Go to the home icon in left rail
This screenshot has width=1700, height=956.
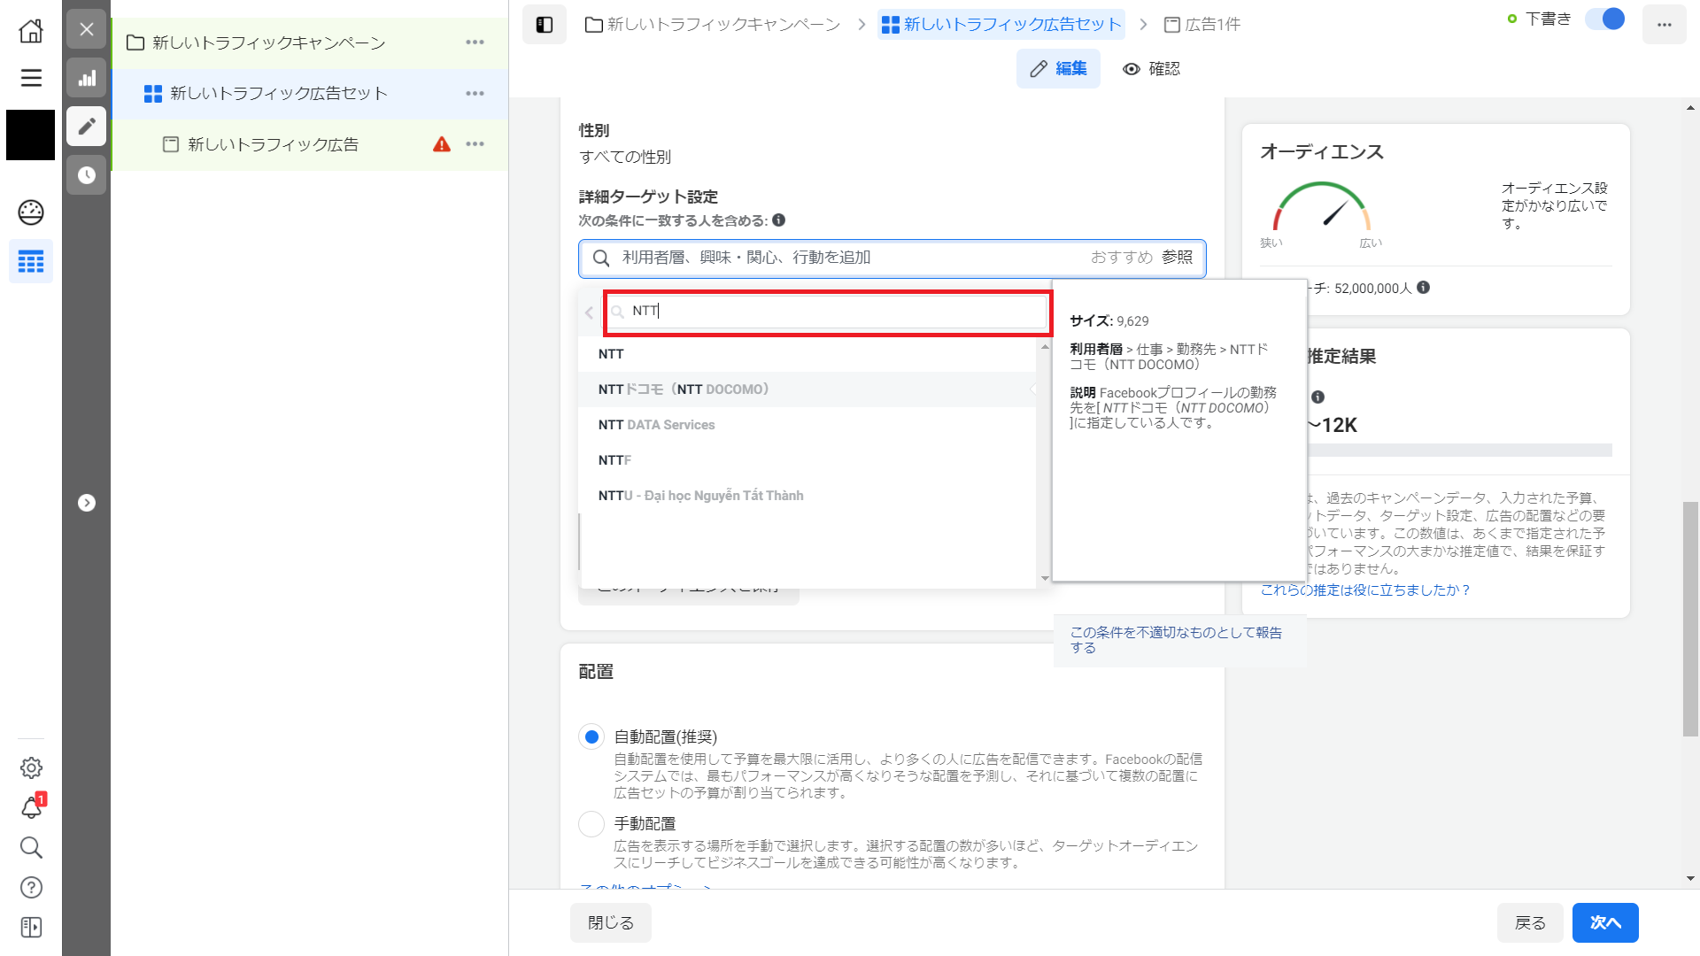point(31,31)
